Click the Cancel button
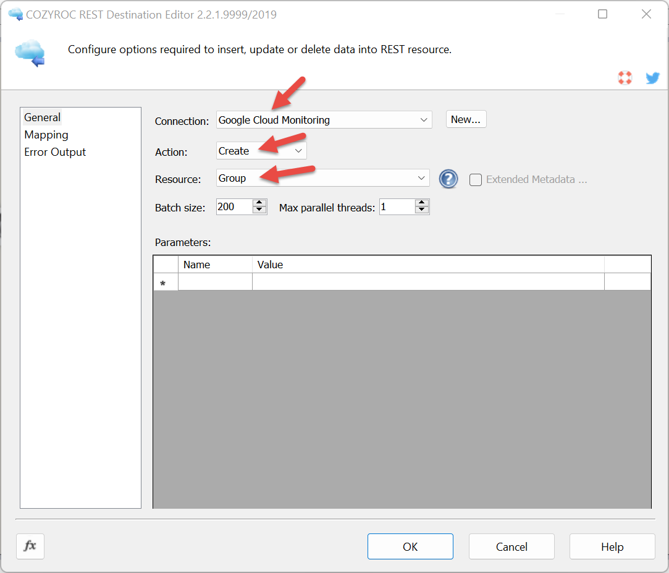 (511, 546)
